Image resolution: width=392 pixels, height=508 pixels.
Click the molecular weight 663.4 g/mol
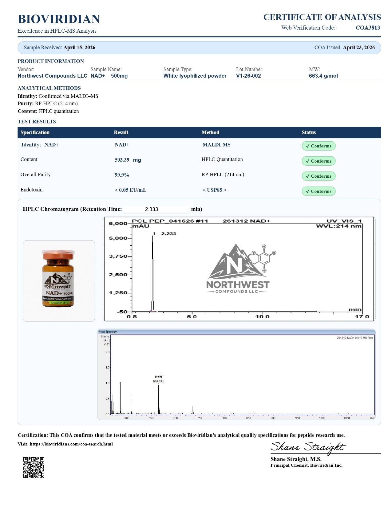click(x=323, y=76)
